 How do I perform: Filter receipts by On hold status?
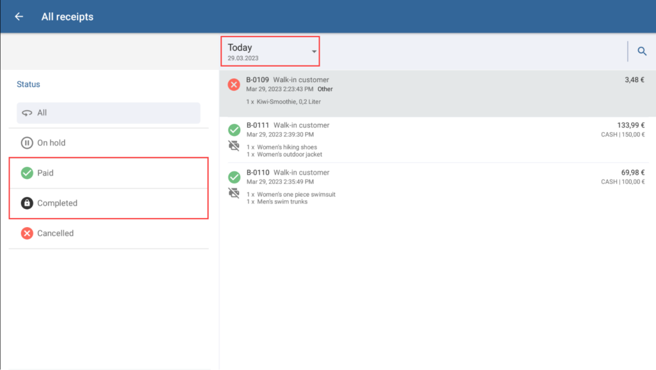tap(51, 143)
